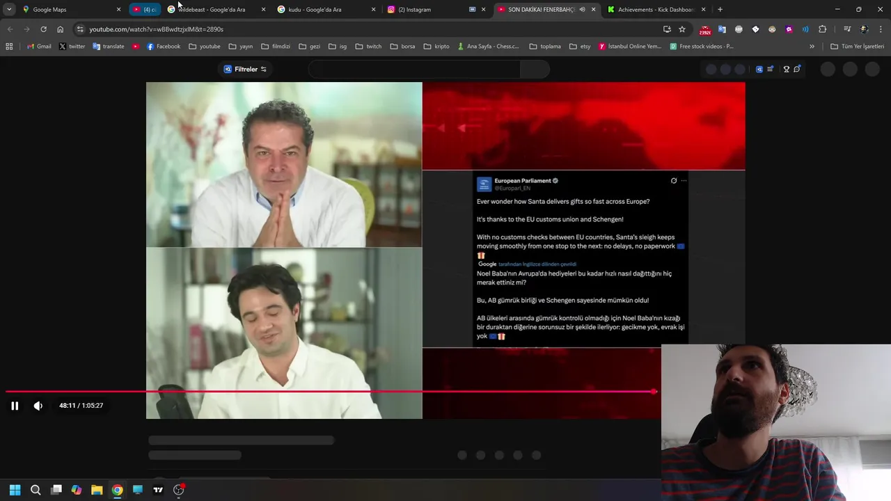Close the Google Maps tab
891x501 pixels.
pyautogui.click(x=119, y=10)
